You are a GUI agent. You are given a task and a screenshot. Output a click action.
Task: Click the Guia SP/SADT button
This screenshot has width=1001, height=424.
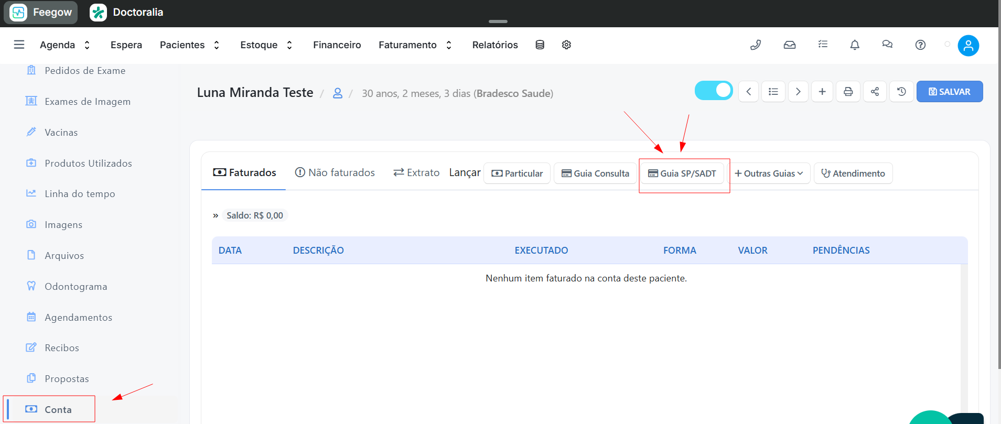click(682, 173)
